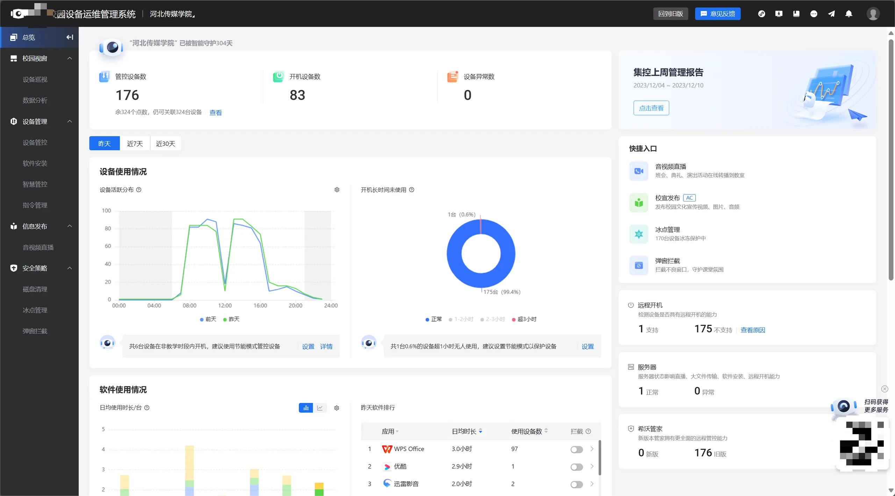Screen dimensions: 895x496
Task: Click the 优酷 app icon
Action: [x=387, y=466]
